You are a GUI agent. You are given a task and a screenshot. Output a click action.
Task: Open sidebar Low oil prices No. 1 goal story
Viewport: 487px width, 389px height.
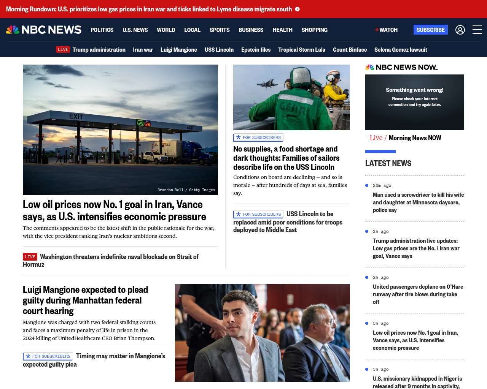coord(415,340)
